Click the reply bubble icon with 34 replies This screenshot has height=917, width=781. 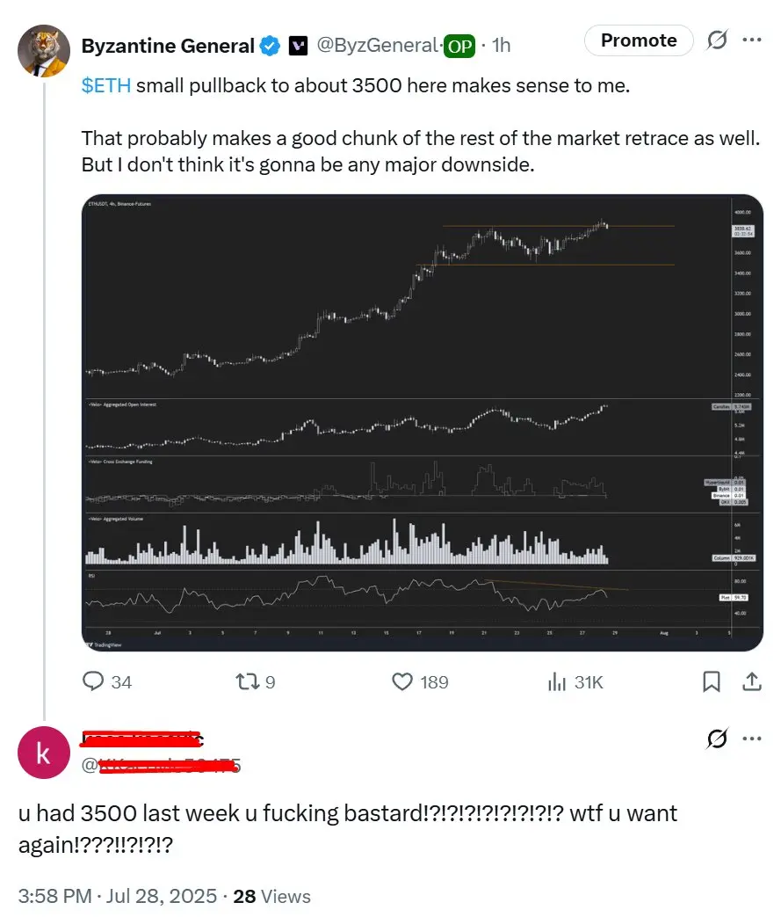point(93,681)
